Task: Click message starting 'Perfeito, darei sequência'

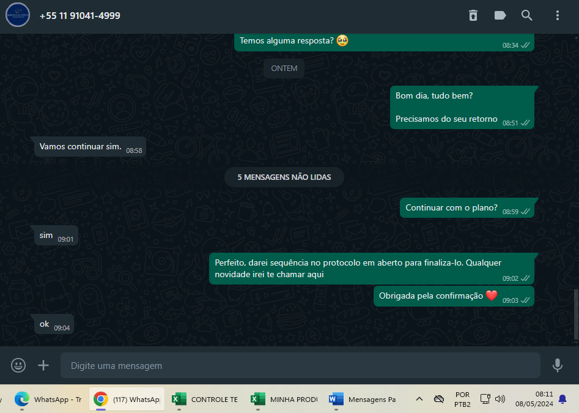Action: pyautogui.click(x=372, y=269)
